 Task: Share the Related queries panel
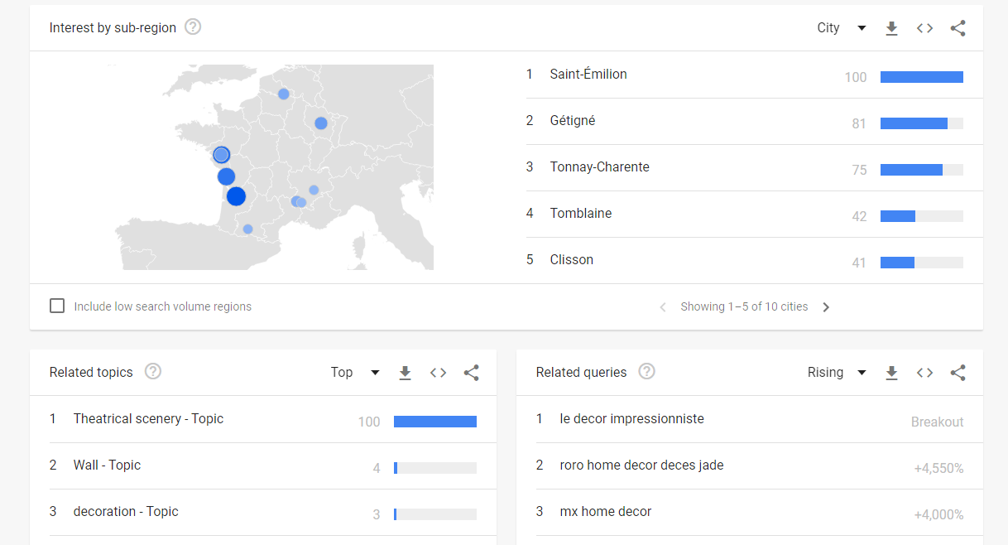click(958, 373)
